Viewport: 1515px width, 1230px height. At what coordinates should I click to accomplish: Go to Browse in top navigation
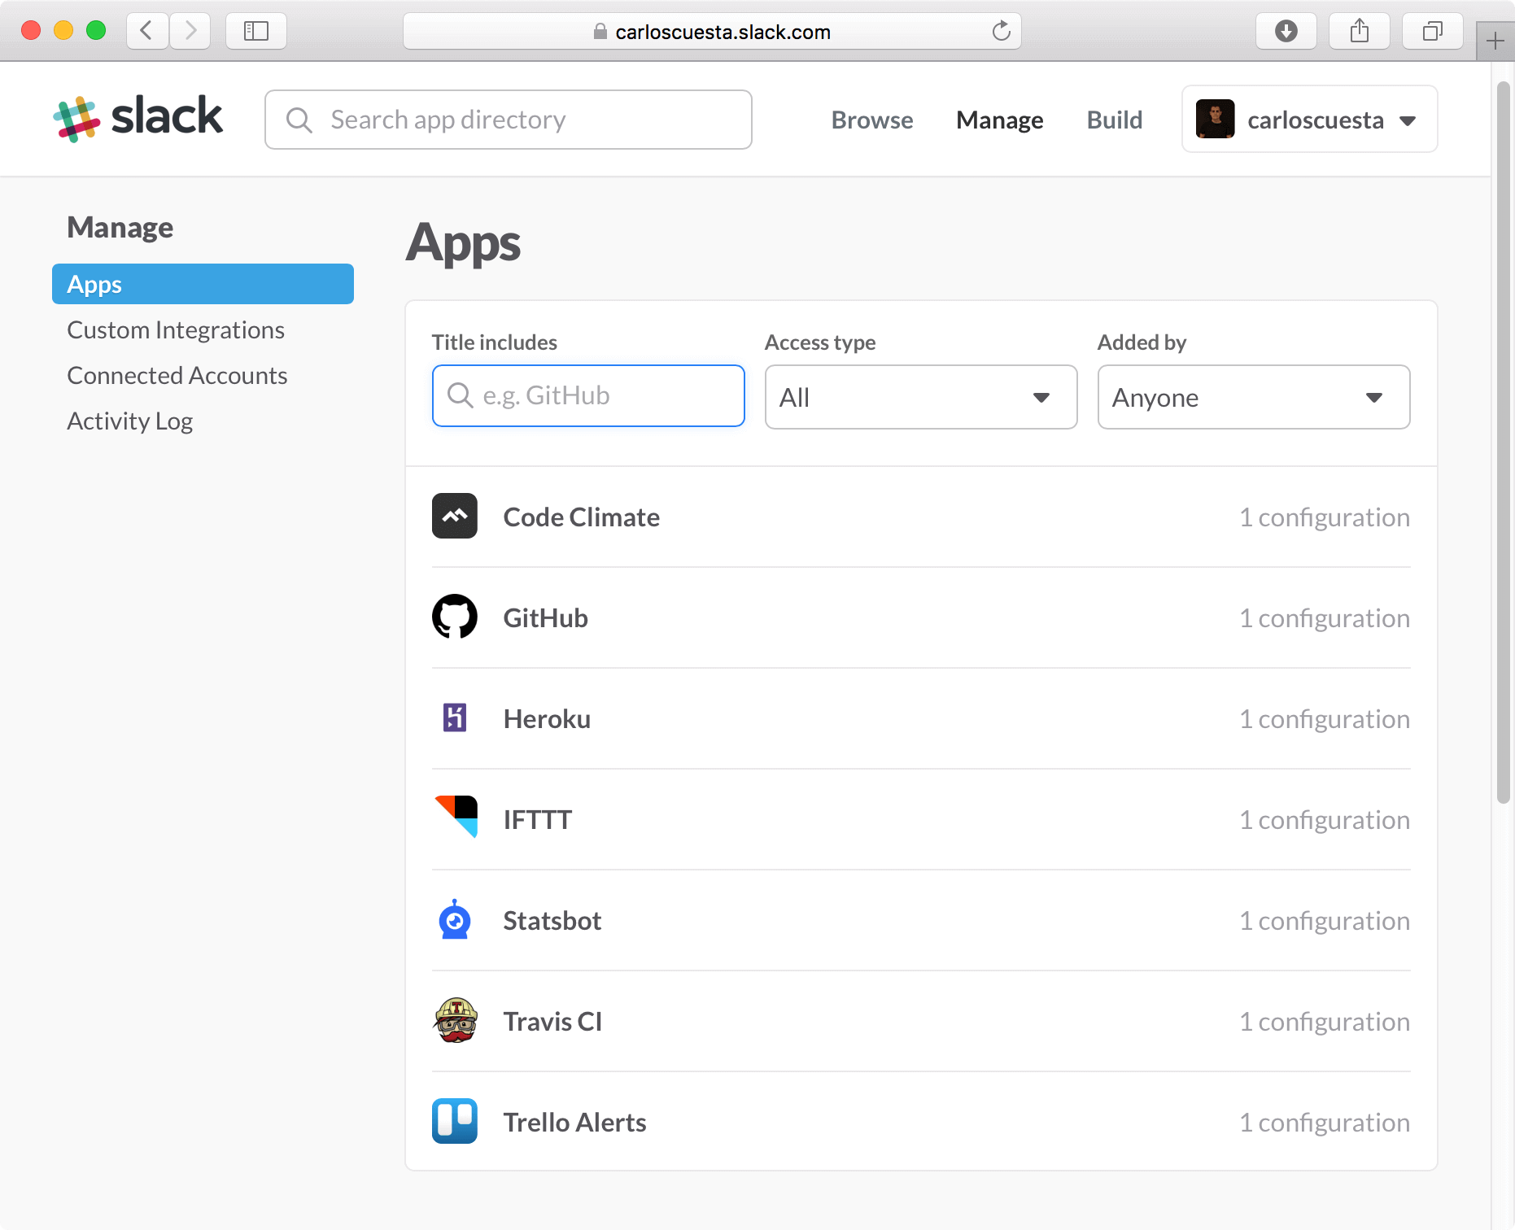[872, 120]
